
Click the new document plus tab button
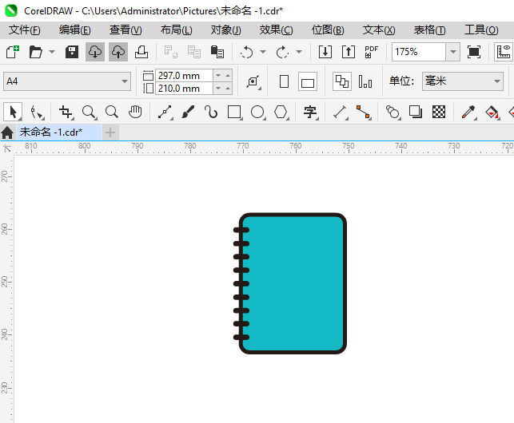tap(110, 132)
